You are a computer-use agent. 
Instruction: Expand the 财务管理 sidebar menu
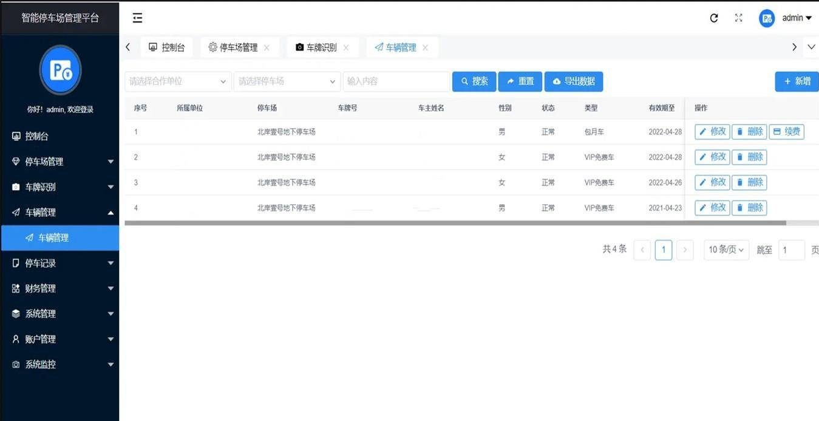[59, 289]
